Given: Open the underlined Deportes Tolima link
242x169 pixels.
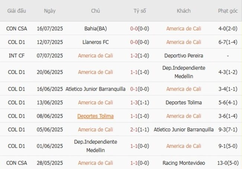Looking at the screenshot, I should click(x=95, y=116).
